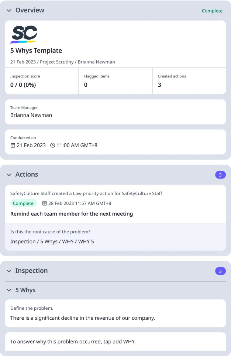Click the Inspection count badge
The image size is (231, 356).
[x=220, y=271]
